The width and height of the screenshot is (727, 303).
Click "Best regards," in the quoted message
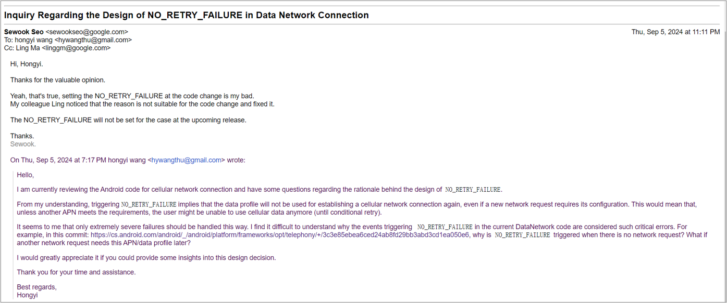coord(36,287)
